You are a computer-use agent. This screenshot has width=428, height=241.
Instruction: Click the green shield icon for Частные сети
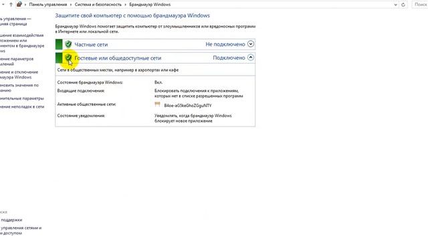pyautogui.click(x=68, y=44)
